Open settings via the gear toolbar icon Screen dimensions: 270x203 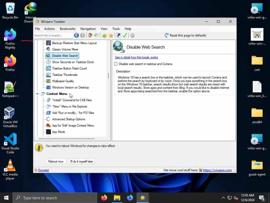[x=132, y=35]
